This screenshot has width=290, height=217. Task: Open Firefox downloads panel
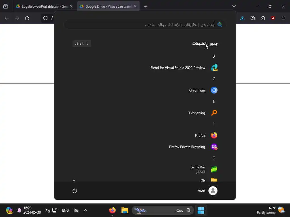point(242,18)
